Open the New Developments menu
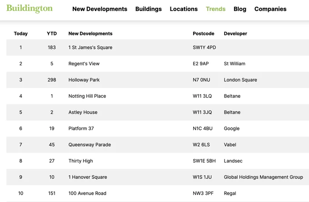The image size is (309, 202). (x=100, y=9)
